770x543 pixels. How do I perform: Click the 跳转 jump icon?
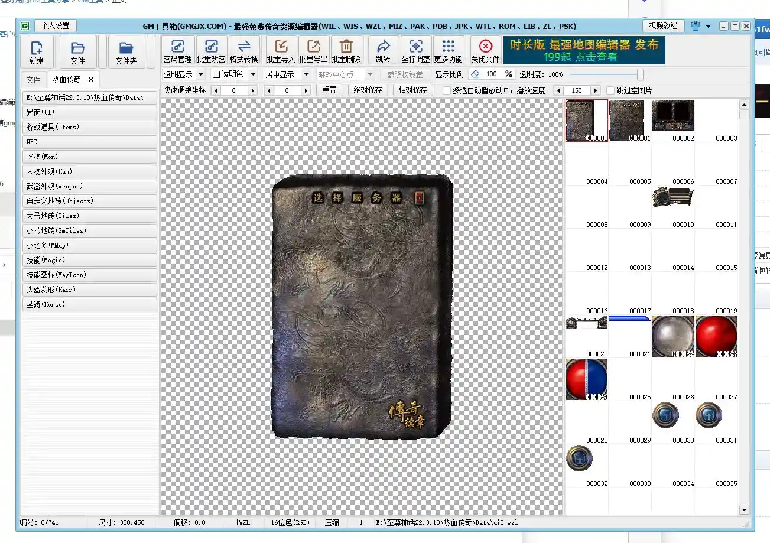coord(383,51)
